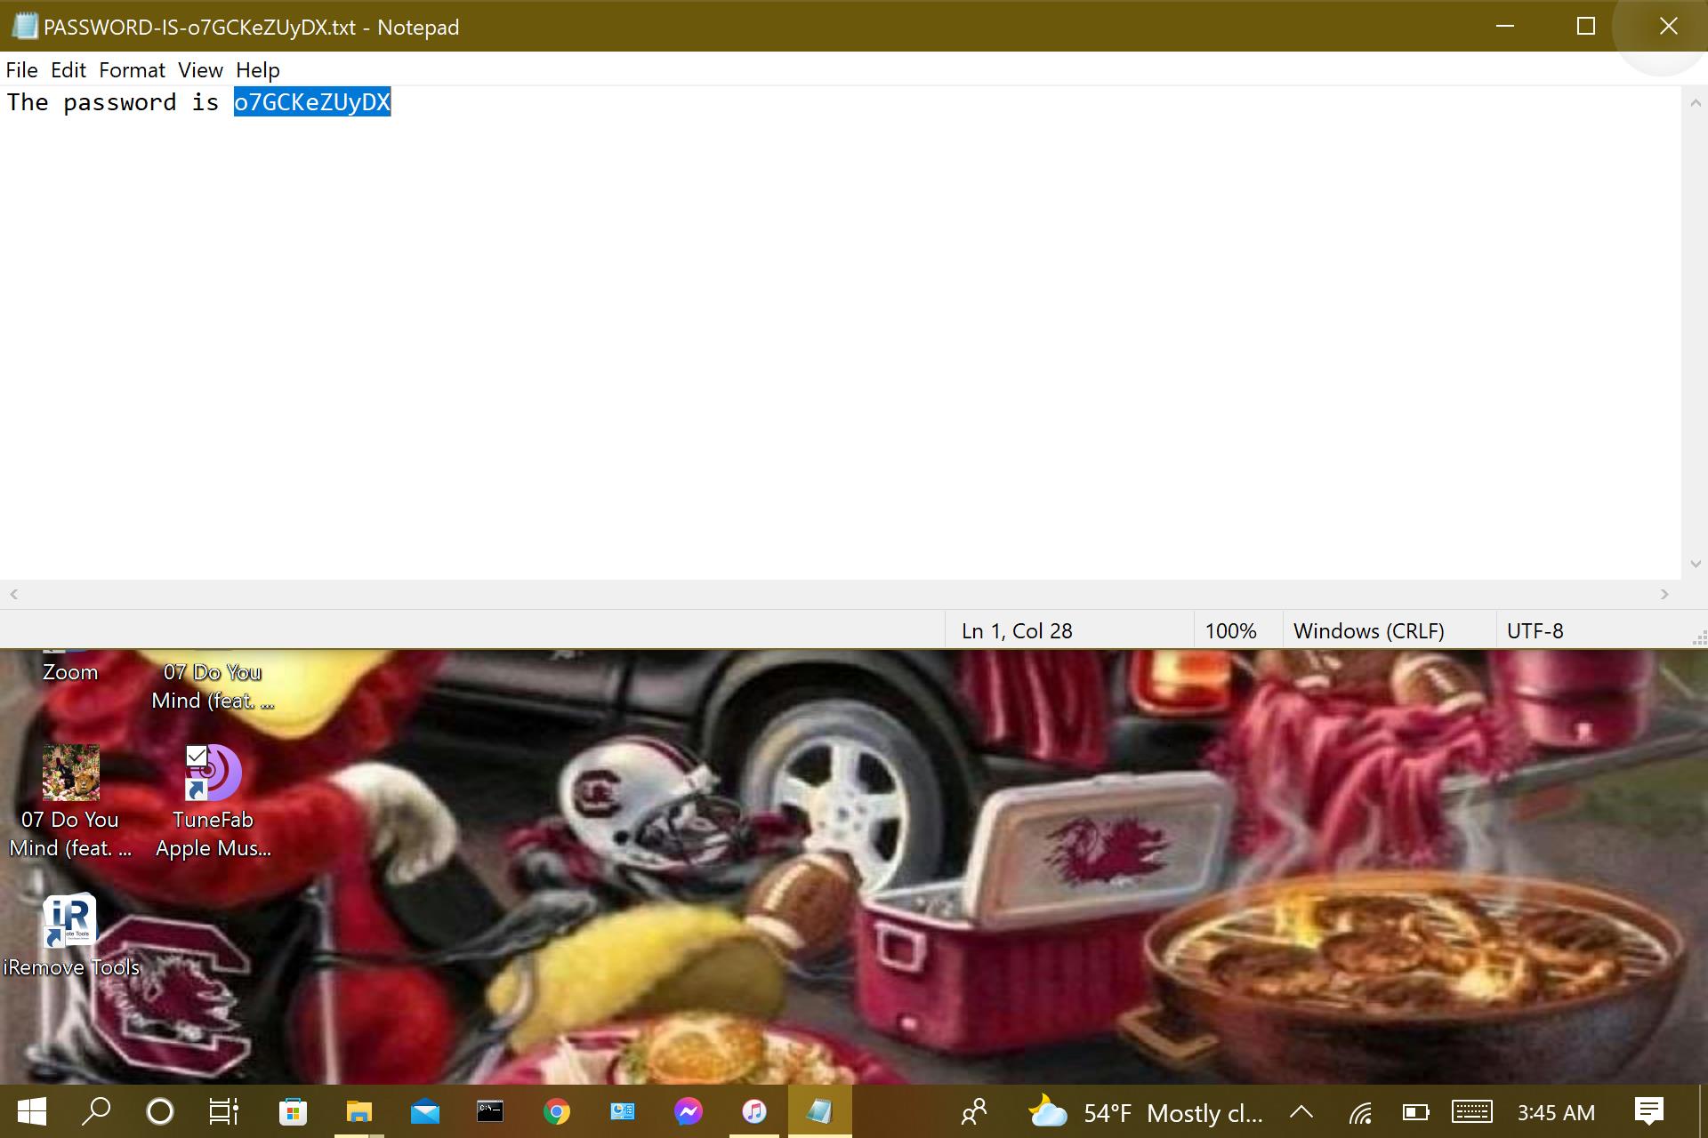Open the Edit menu
The width and height of the screenshot is (1708, 1138).
[68, 70]
